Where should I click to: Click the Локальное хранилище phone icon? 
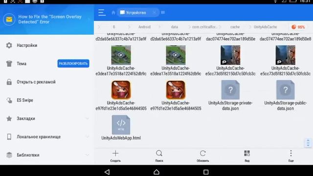click(9, 137)
